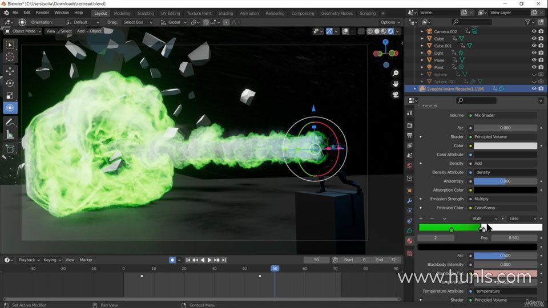The image size is (548, 308).
Task: Click the zoom magnifier icon in viewport
Action: [x=395, y=73]
